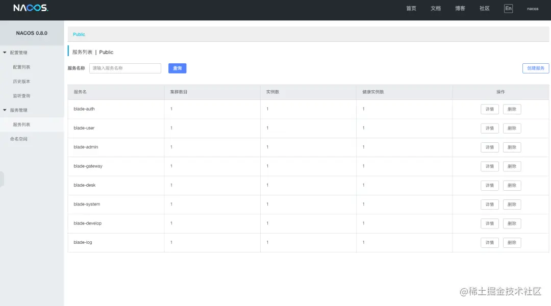Collapse the 配置管理 menu arrow

(5, 53)
